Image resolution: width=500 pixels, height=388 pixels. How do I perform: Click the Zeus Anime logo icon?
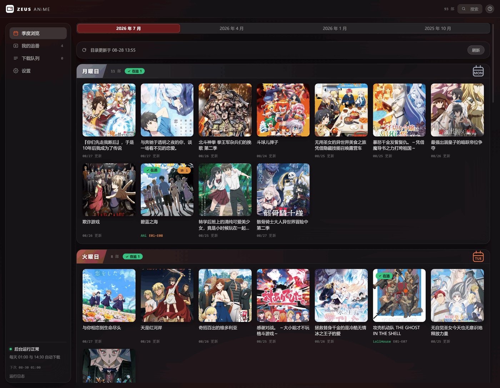(10, 9)
